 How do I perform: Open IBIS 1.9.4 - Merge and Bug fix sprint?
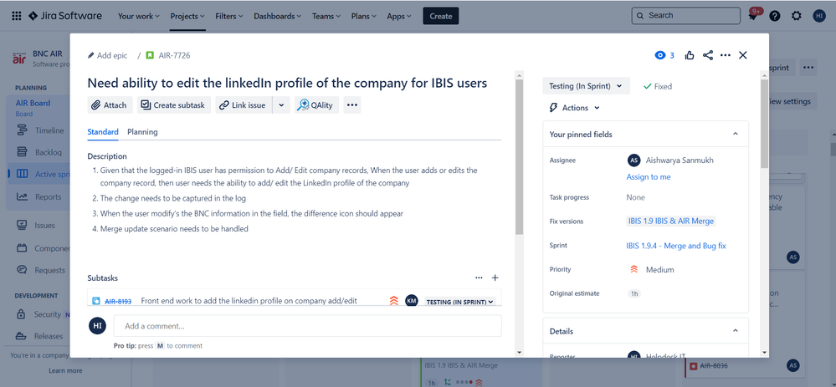click(x=676, y=246)
